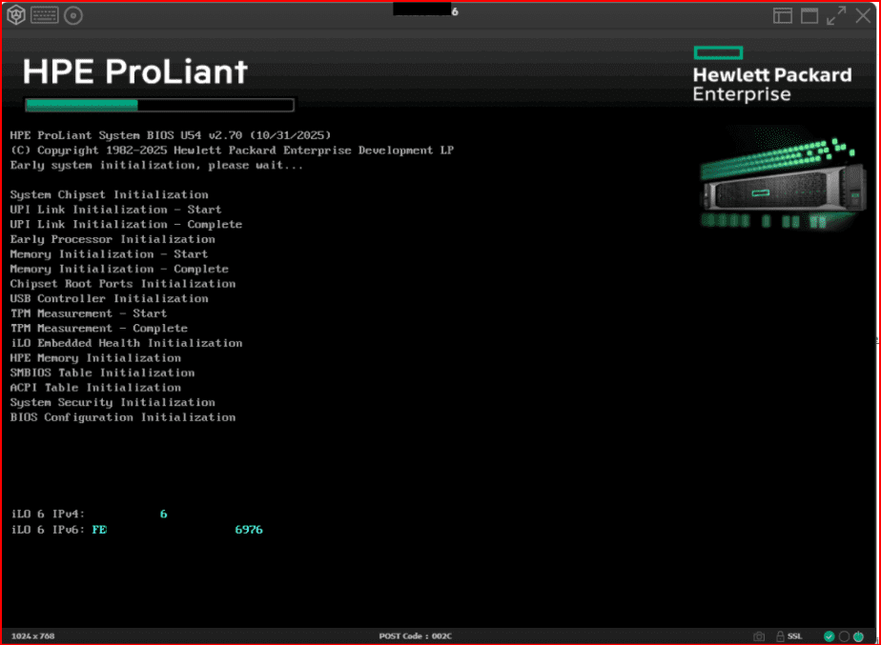Open the virtual keyboard menu

44,15
